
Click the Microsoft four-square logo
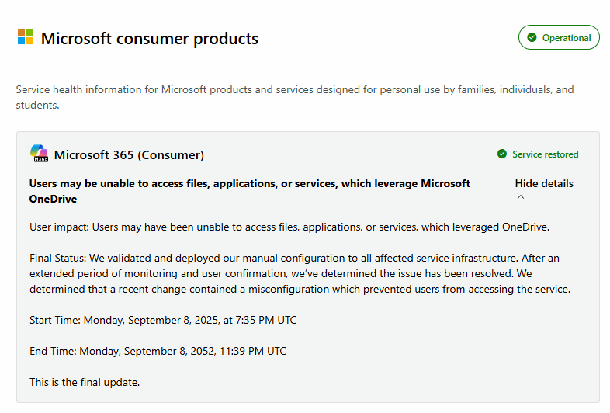point(26,37)
